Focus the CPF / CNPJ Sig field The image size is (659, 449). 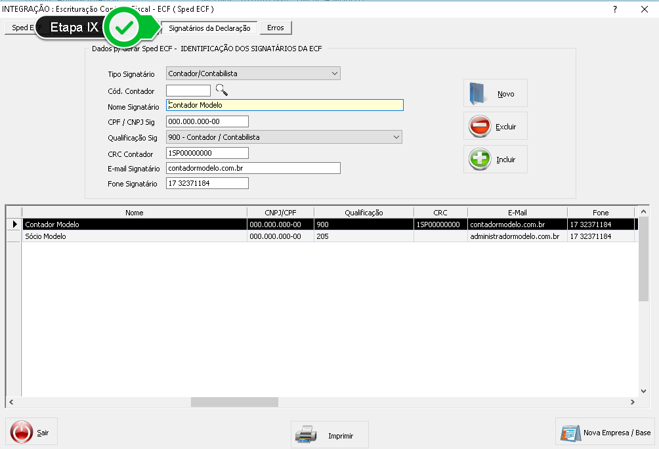point(207,121)
